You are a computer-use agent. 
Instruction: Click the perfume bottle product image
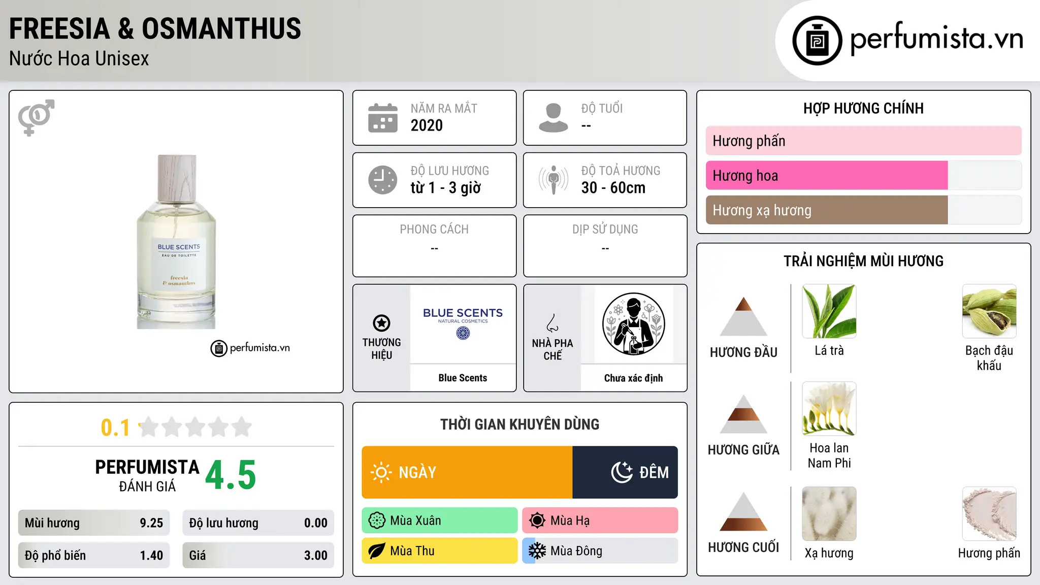coord(176,242)
